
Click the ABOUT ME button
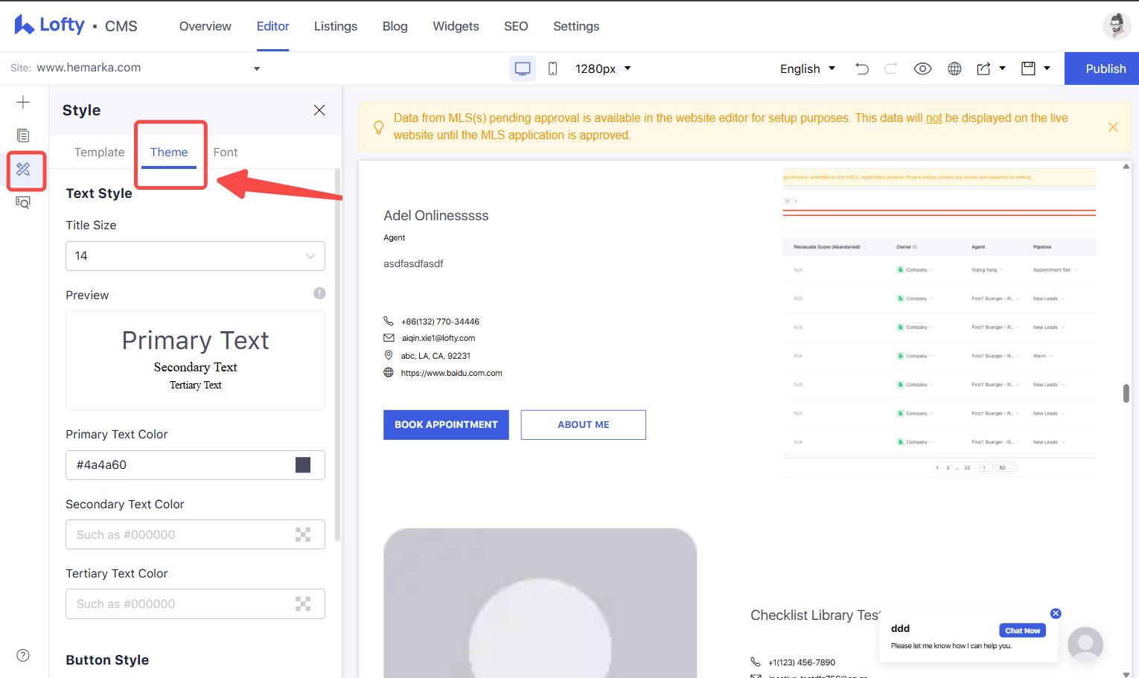click(584, 425)
